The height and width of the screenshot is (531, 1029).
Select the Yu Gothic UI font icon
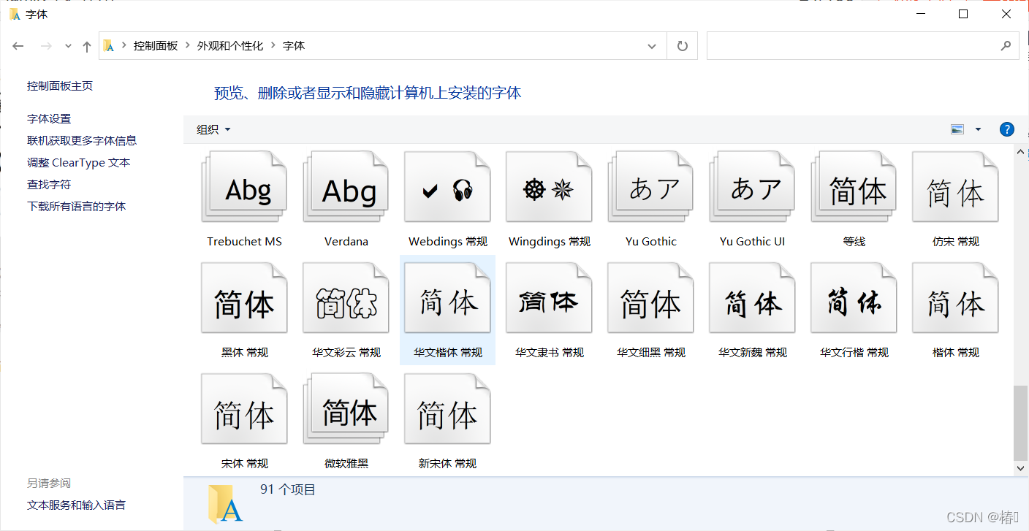click(x=752, y=187)
